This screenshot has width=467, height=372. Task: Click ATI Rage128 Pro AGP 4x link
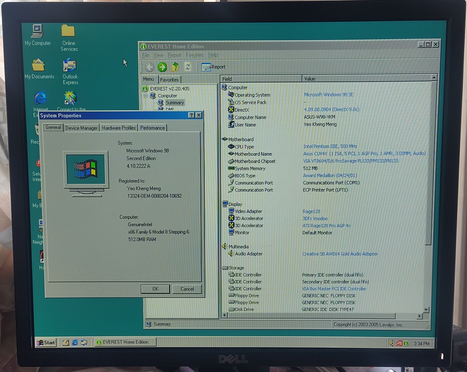(326, 226)
